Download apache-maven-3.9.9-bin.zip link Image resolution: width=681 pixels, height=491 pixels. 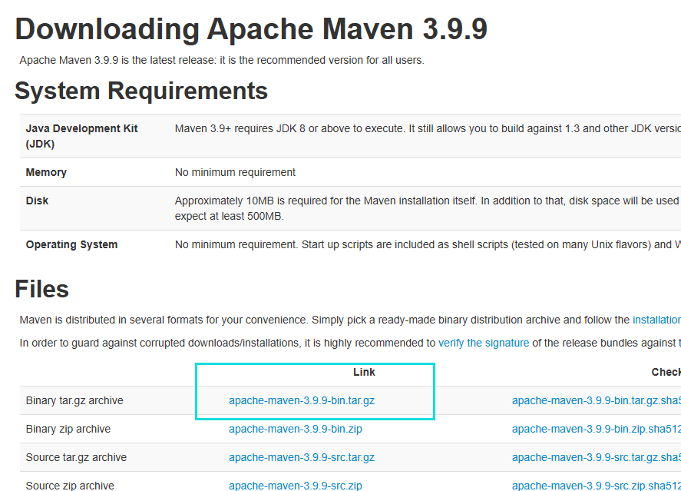point(296,429)
